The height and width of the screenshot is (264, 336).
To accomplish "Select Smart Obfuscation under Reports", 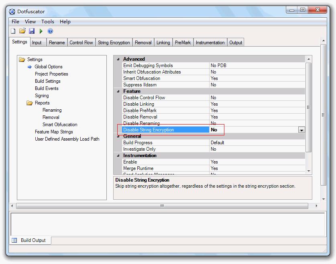I will (x=60, y=125).
